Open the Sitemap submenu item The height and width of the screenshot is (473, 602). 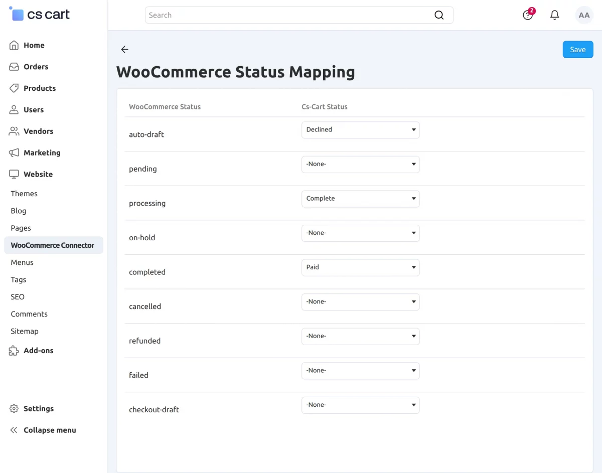[25, 331]
